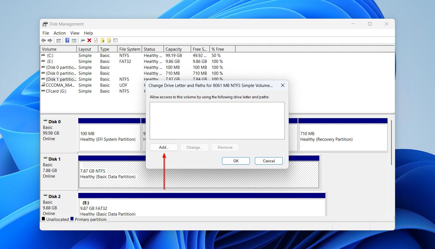Open Help using the blue question mark icon
Screen dimensions: 435x249
[67, 40]
